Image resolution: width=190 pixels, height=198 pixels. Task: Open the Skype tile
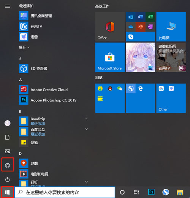(x=131, y=37)
